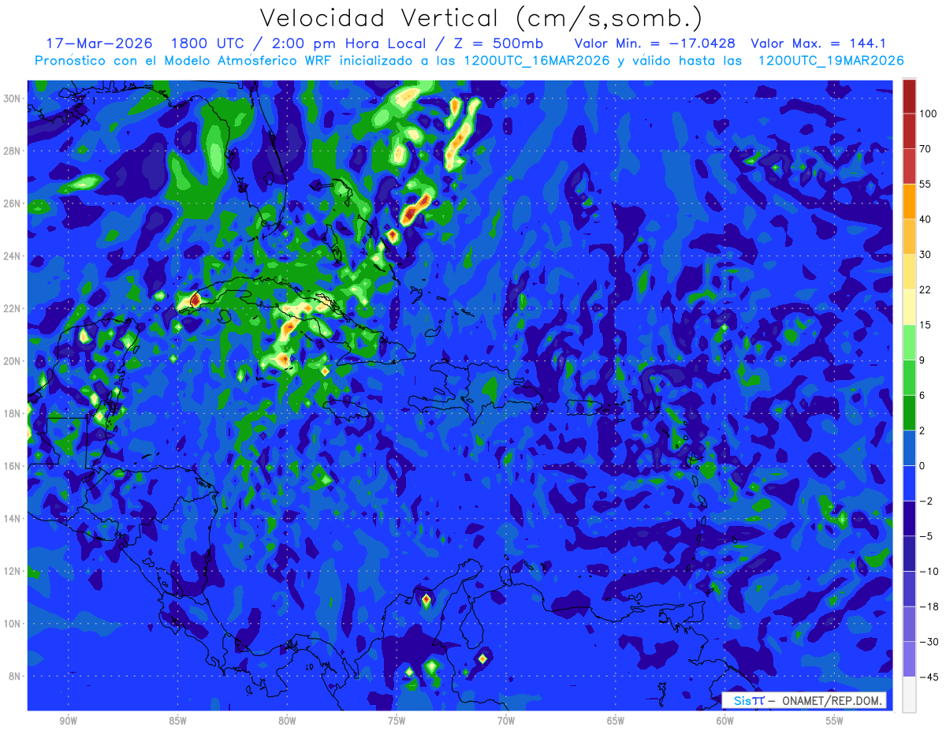Click the "60W" longitude label
946x731 pixels.
click(x=725, y=721)
